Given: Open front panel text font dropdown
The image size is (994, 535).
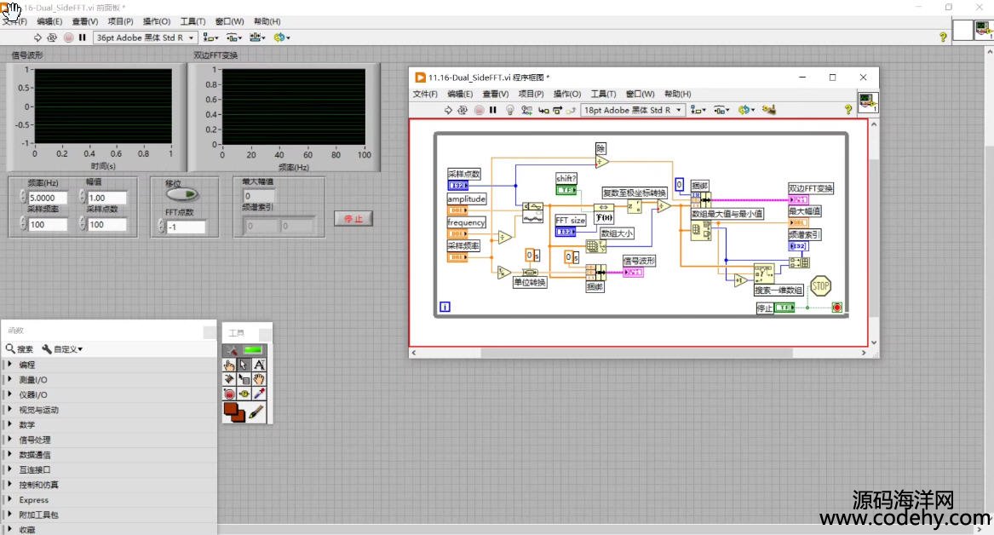Looking at the screenshot, I should point(145,37).
